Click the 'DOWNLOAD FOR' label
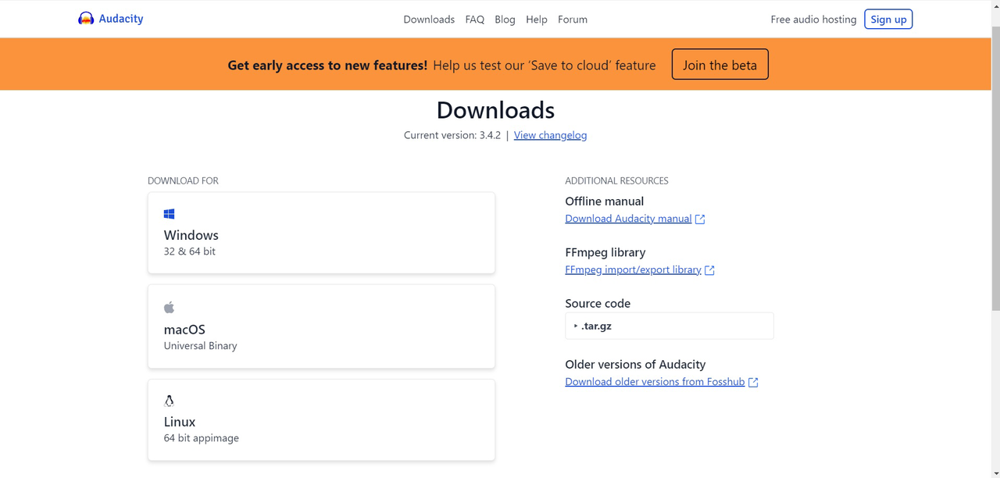The image size is (1000, 478). pos(183,180)
